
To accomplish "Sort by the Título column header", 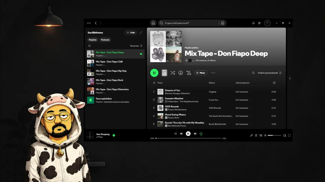I will click(160, 83).
